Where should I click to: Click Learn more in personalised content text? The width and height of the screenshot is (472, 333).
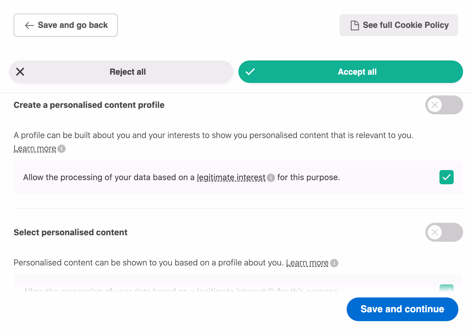click(308, 262)
